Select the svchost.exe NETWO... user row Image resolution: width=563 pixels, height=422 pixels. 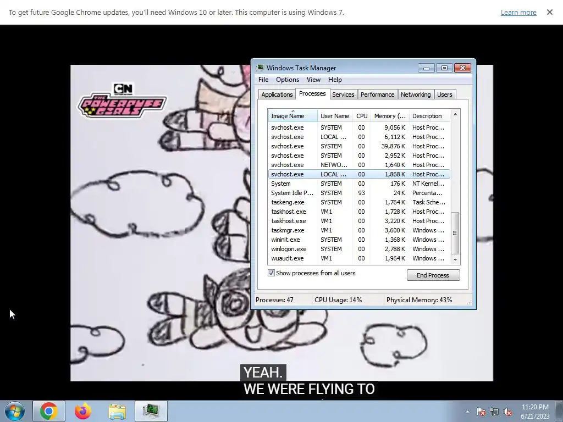359,165
